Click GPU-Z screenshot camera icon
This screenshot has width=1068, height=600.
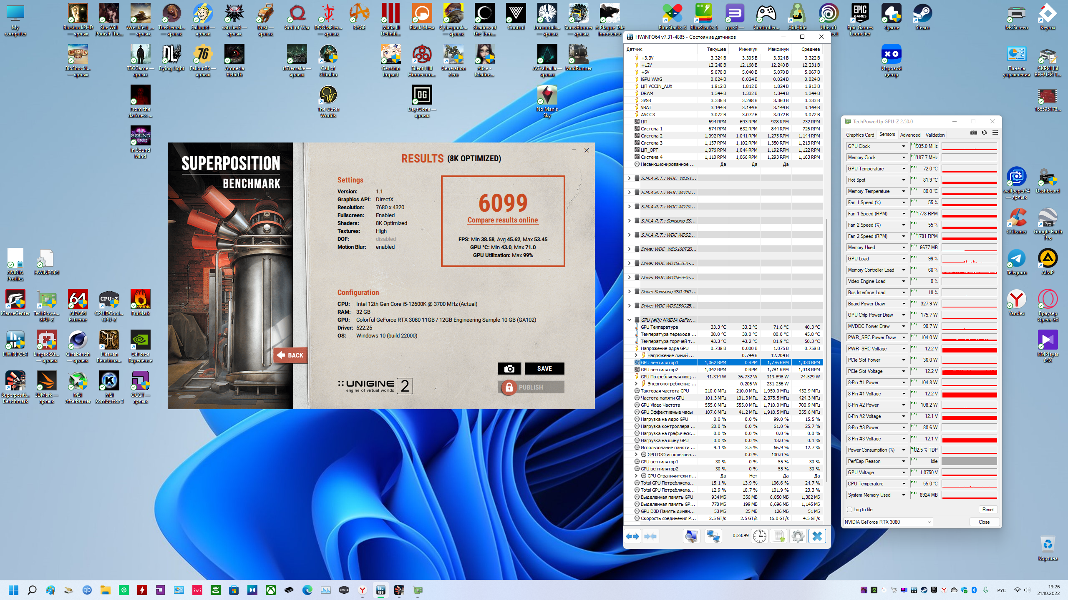click(x=973, y=133)
